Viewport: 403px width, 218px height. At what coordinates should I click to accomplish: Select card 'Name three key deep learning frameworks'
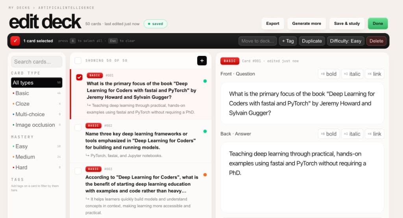point(140,140)
